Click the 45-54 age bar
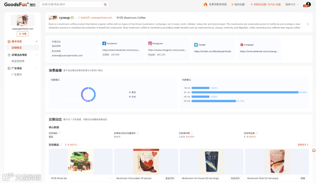The width and height of the screenshot is (316, 183). [x=200, y=97]
